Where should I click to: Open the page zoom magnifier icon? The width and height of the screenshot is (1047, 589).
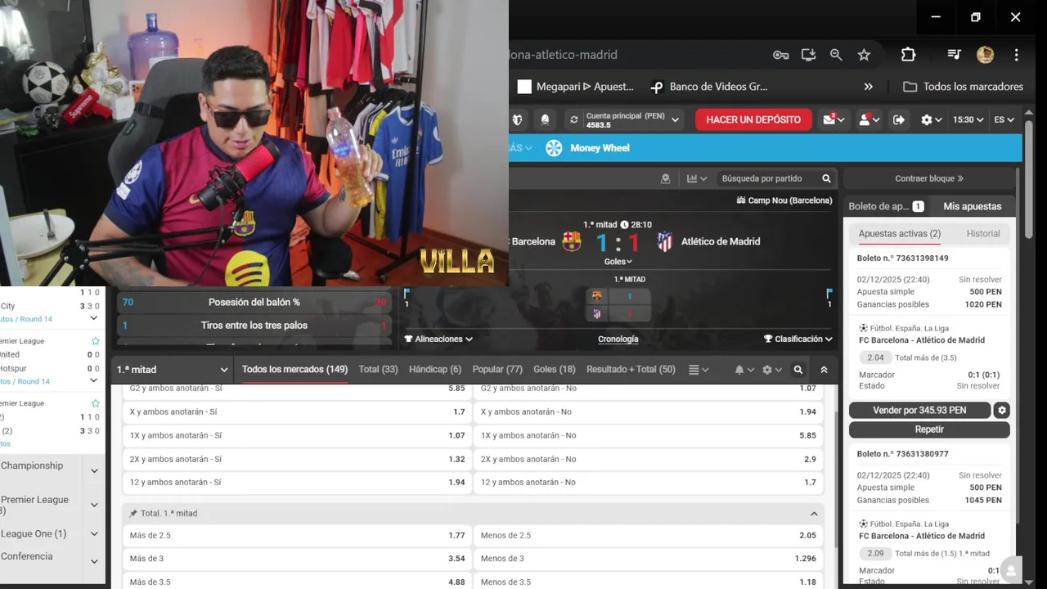836,55
